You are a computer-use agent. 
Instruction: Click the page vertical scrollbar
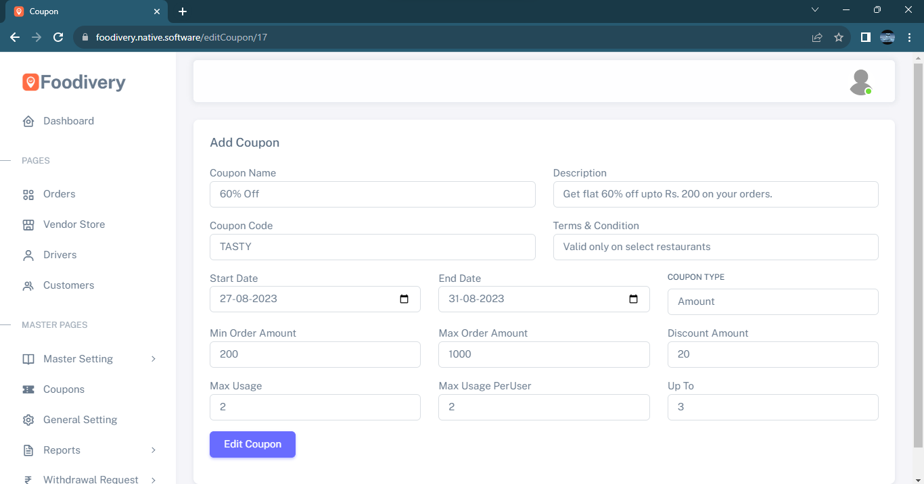coord(918,257)
